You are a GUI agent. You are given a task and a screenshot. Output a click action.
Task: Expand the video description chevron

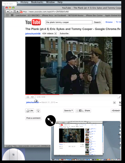tap(114, 103)
